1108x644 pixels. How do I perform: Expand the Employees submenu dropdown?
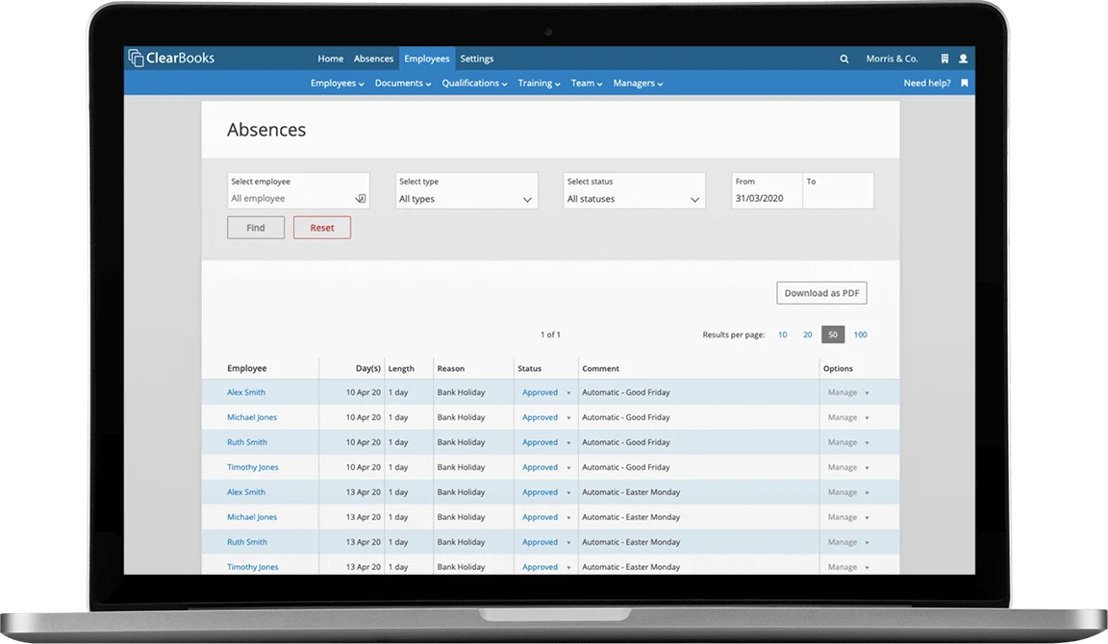click(337, 84)
